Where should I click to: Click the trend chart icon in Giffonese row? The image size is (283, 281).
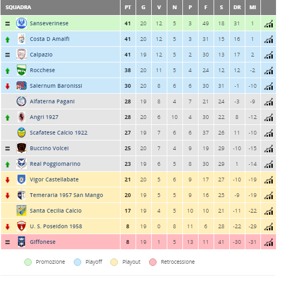268,242
